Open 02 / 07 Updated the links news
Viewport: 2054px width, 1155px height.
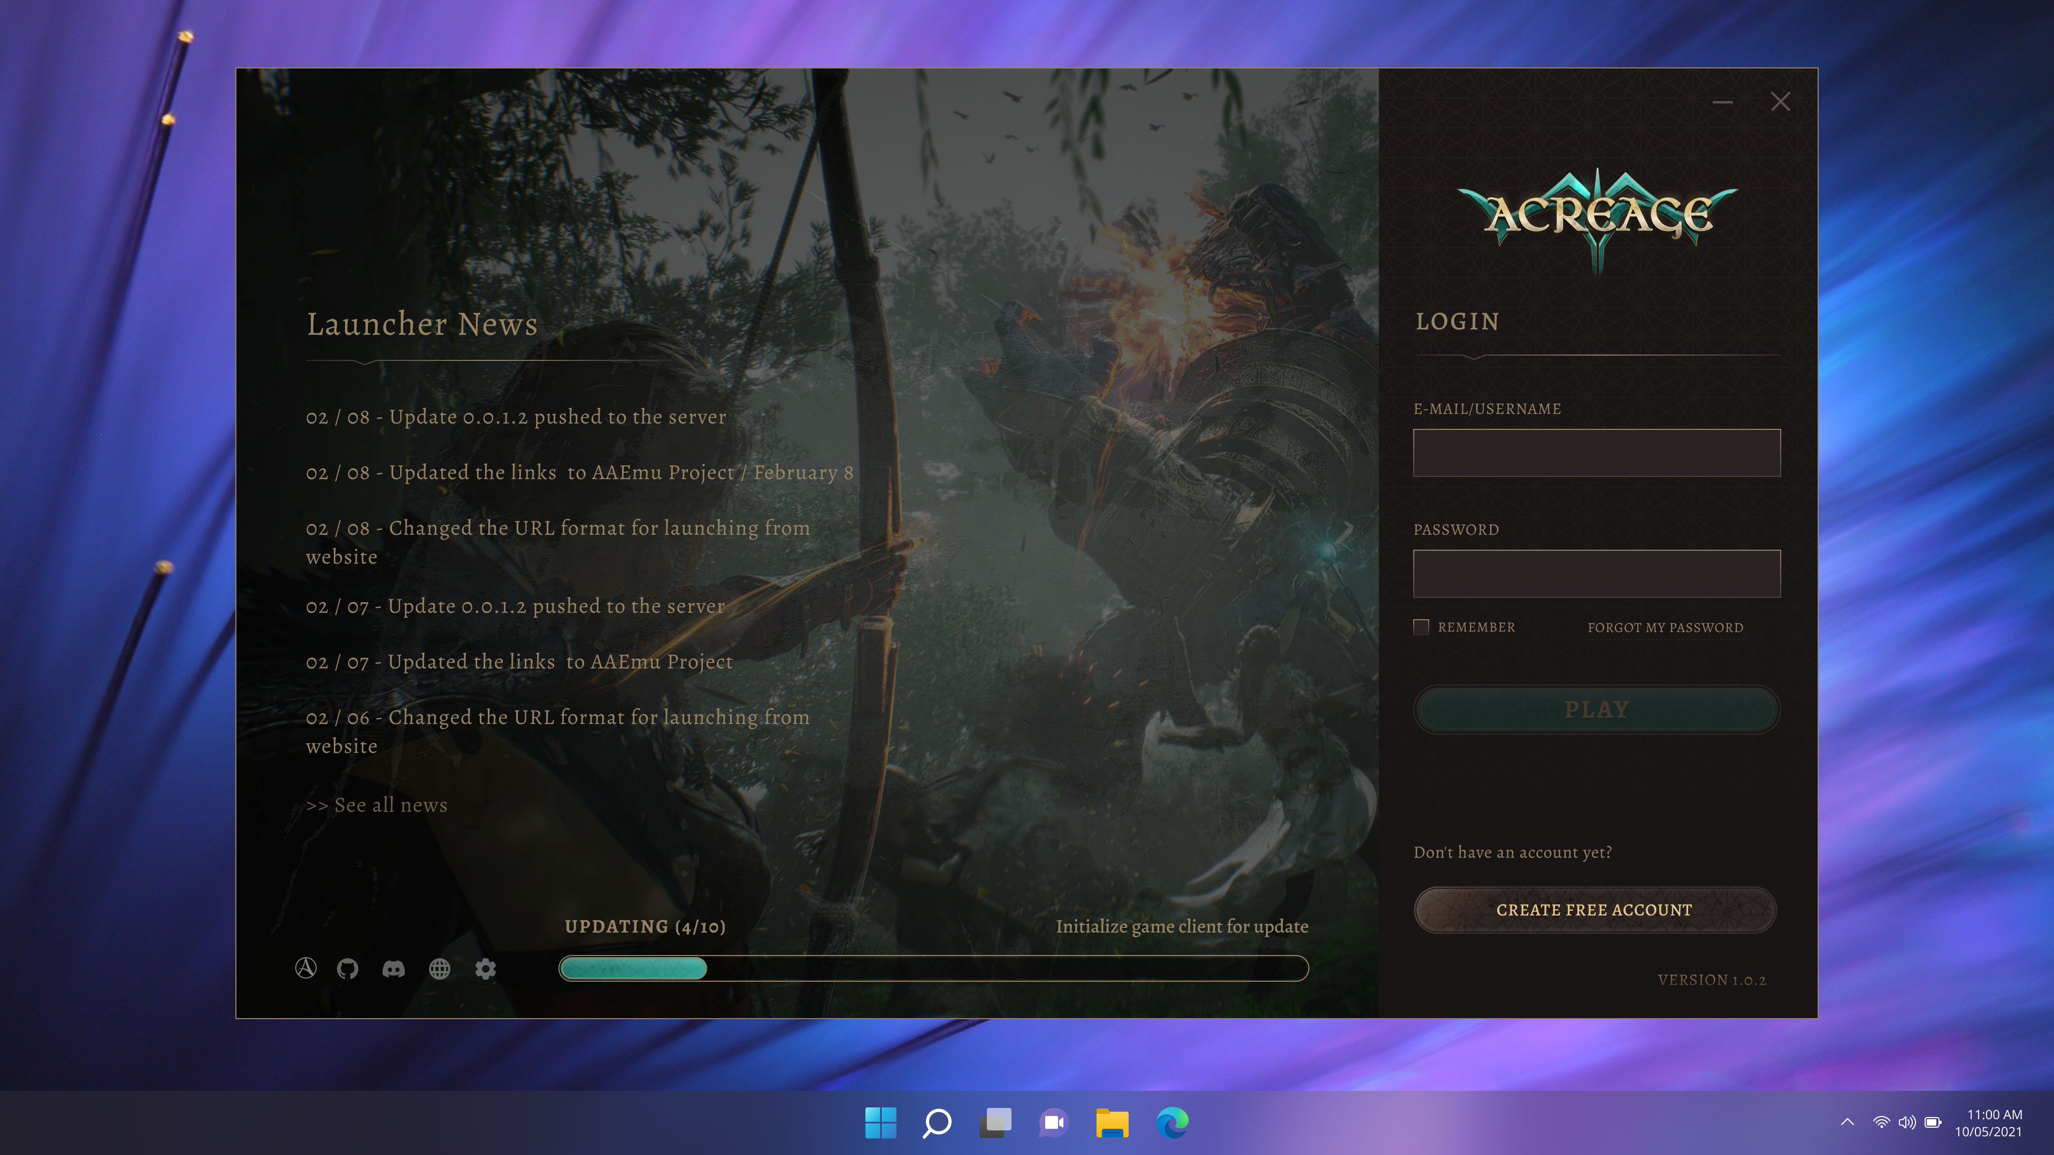coord(519,663)
